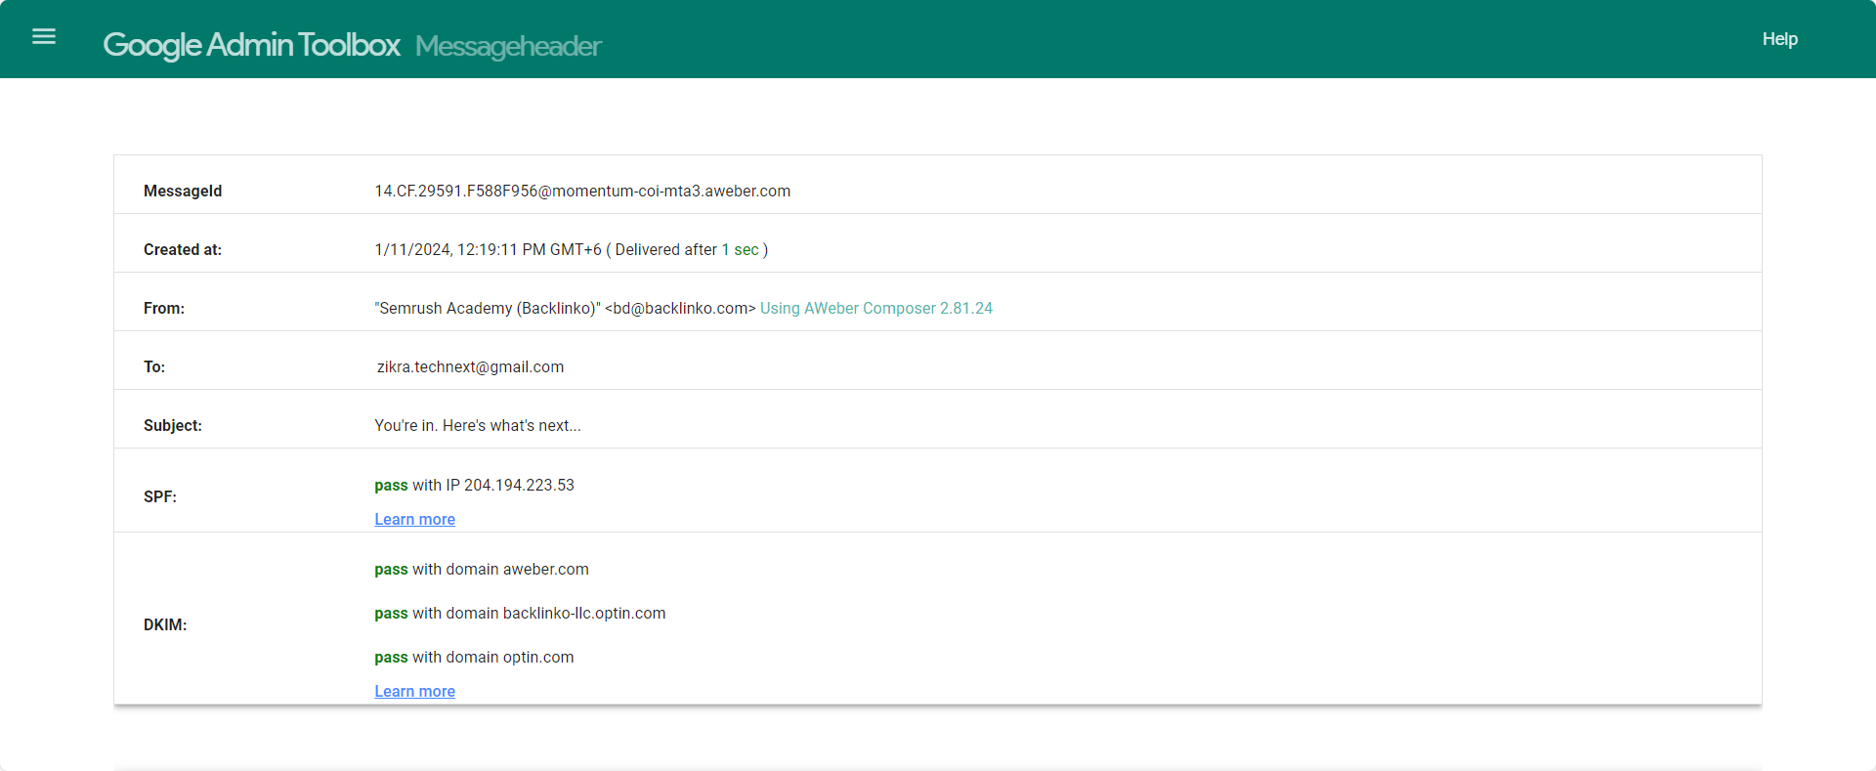Click DKIM pass with domain aweber.com
Viewport: 1876px width, 771px height.
pos(482,569)
